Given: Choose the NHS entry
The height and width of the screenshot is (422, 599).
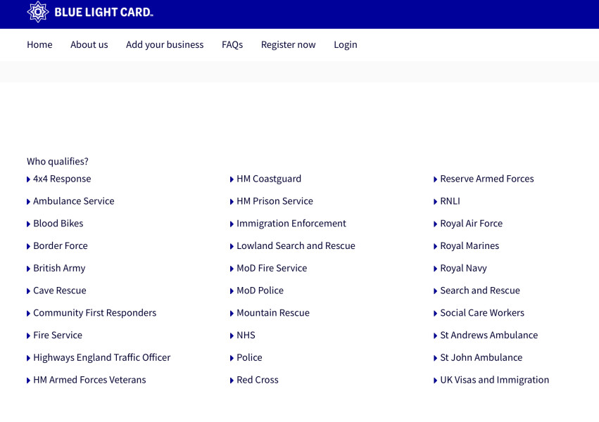Looking at the screenshot, I should pos(246,335).
